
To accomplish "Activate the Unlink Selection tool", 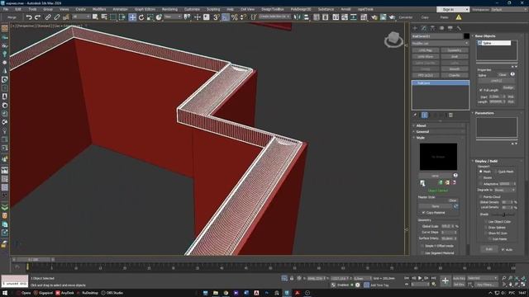I will (x=57, y=17).
